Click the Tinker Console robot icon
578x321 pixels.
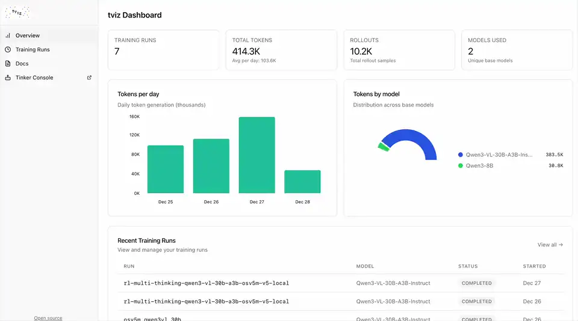[8, 78]
